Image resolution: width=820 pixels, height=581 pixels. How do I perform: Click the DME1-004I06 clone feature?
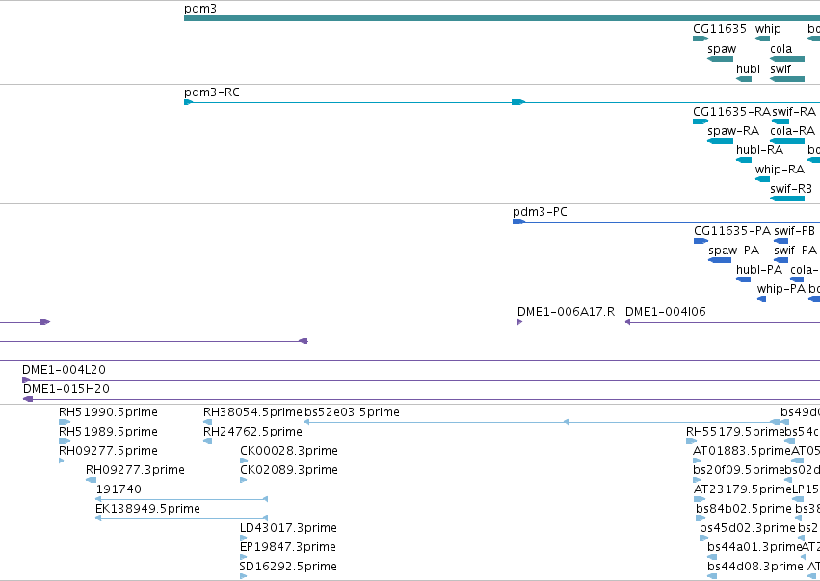[x=723, y=322]
